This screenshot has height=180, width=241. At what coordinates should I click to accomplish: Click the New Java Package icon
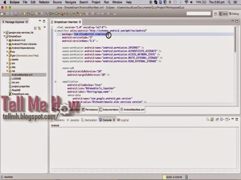[x=67, y=14]
